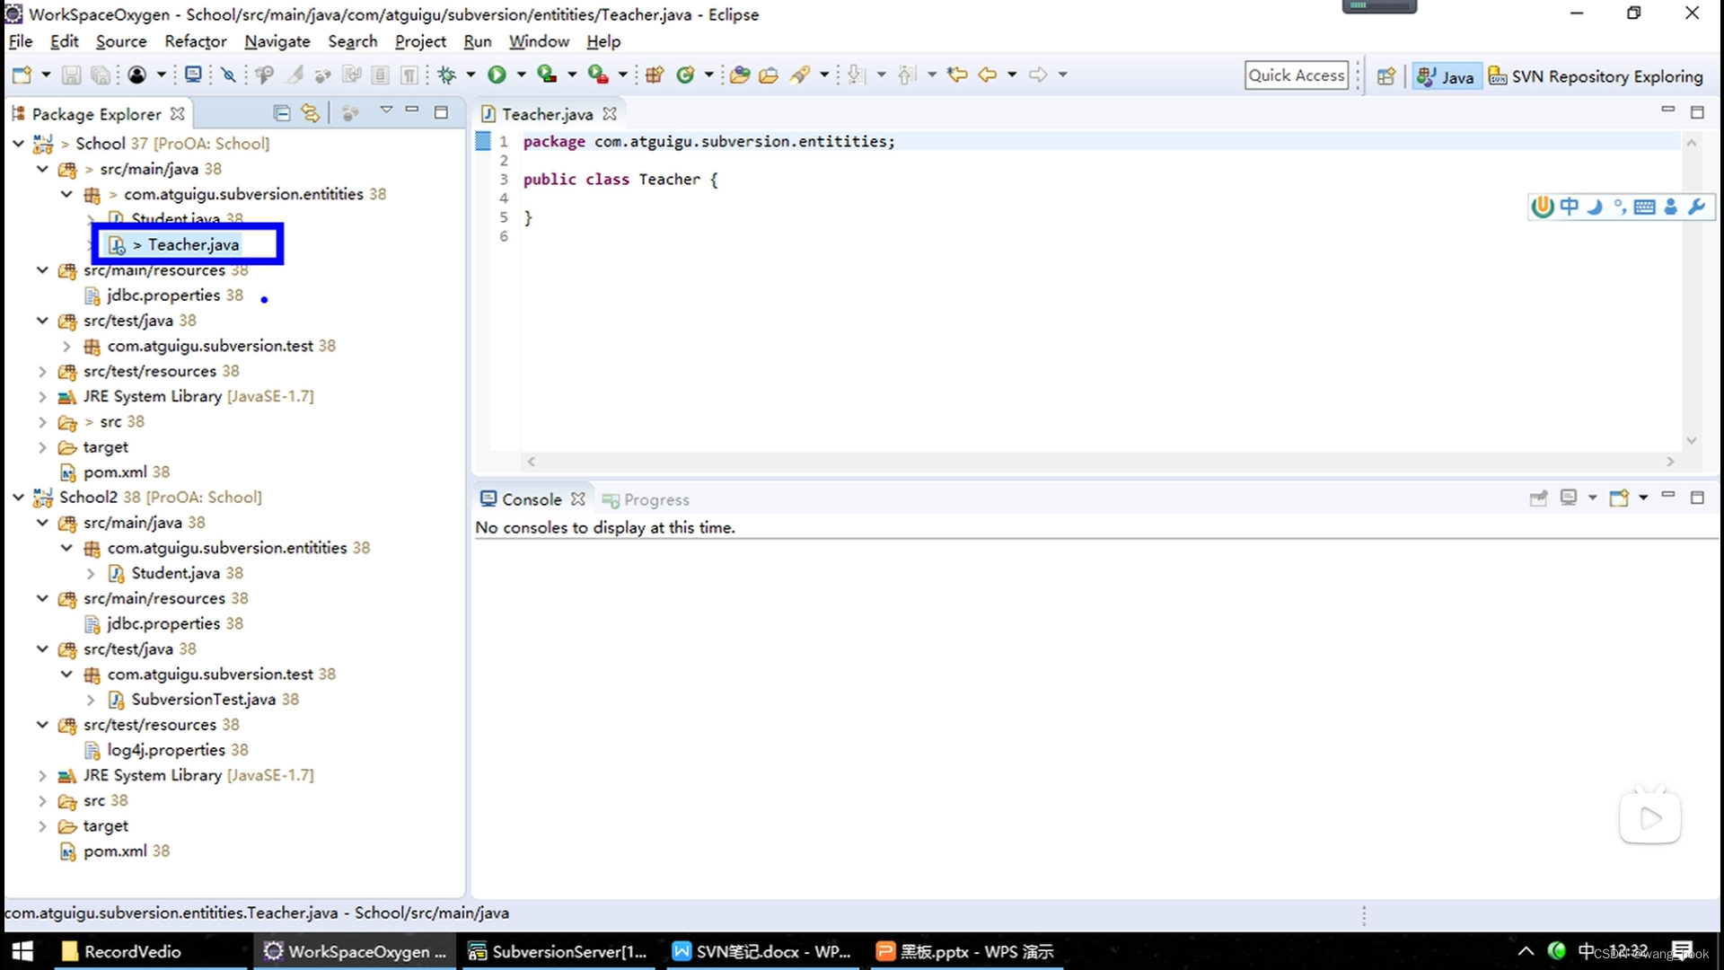Click the Skip All Breakpoints icon

pyautogui.click(x=229, y=75)
